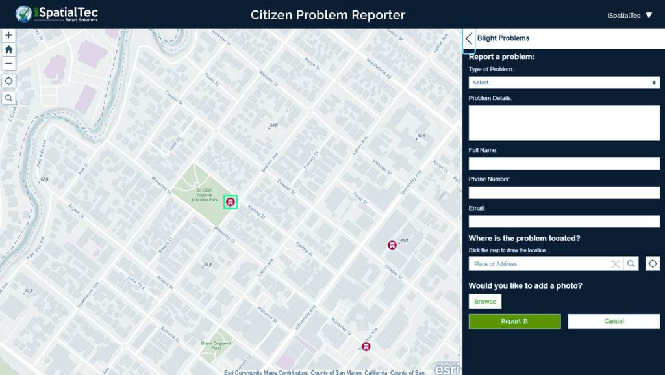Viewport: 665px width, 375px height.
Task: Open the Type of Problem dropdown
Action: pyautogui.click(x=564, y=83)
